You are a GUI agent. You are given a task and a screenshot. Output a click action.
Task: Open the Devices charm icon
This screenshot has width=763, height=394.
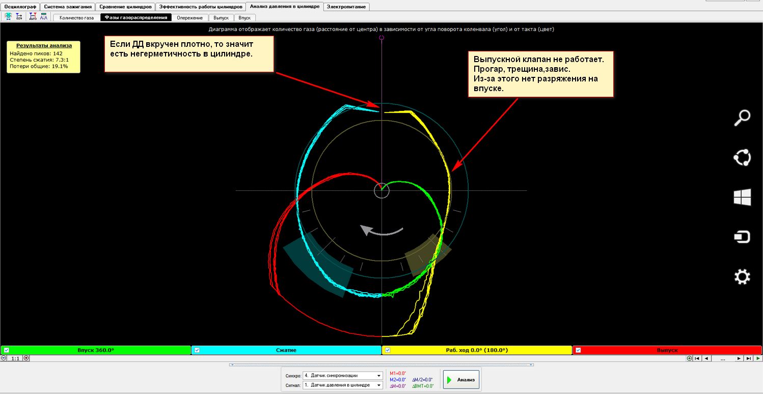(x=742, y=237)
